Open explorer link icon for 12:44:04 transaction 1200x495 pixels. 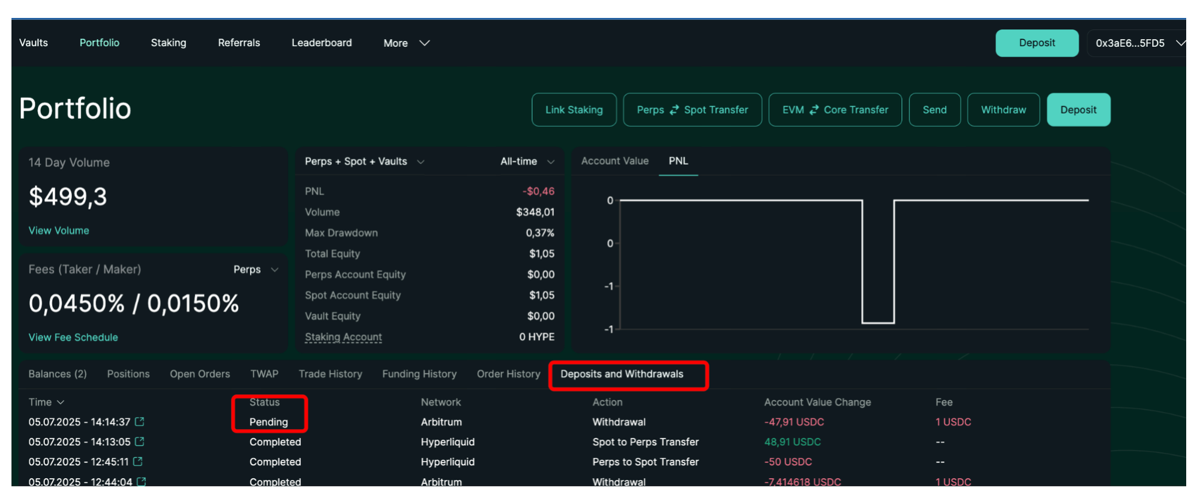point(142,481)
